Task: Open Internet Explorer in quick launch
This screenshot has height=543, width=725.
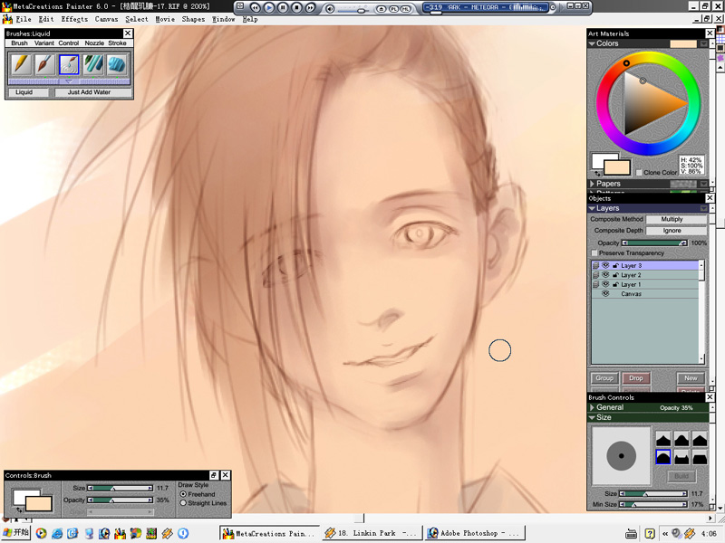Action: [57, 533]
